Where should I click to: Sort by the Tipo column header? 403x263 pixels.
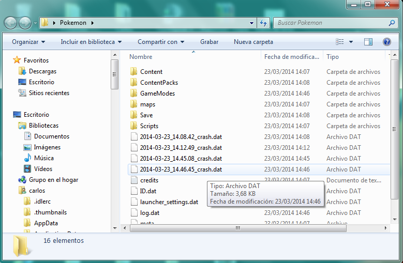(x=333, y=57)
